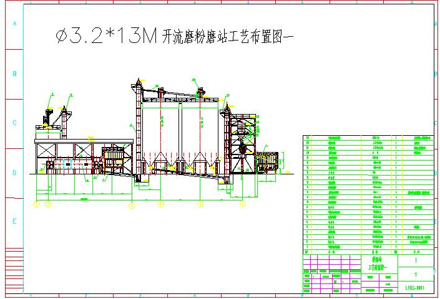Click the green equipment list table above the title block

click(x=368, y=195)
